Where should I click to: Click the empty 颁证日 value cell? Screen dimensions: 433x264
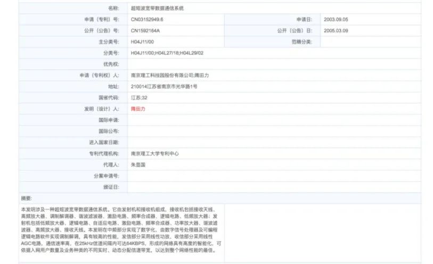[x=274, y=187]
